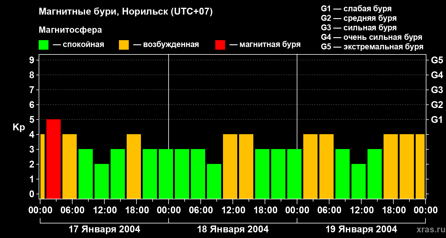This screenshot has width=446, height=238.
Task: Click the G1 right-axis label
Action: pos(437,120)
